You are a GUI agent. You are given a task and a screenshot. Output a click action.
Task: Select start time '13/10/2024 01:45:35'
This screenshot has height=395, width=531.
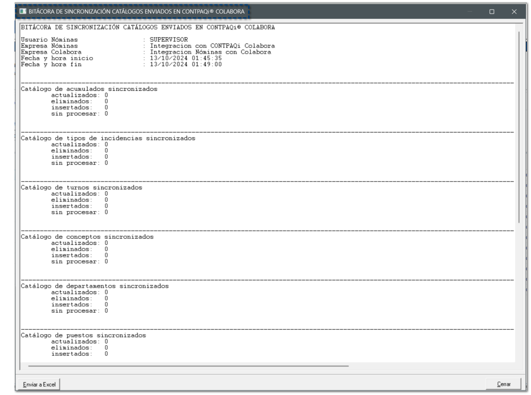click(186, 58)
